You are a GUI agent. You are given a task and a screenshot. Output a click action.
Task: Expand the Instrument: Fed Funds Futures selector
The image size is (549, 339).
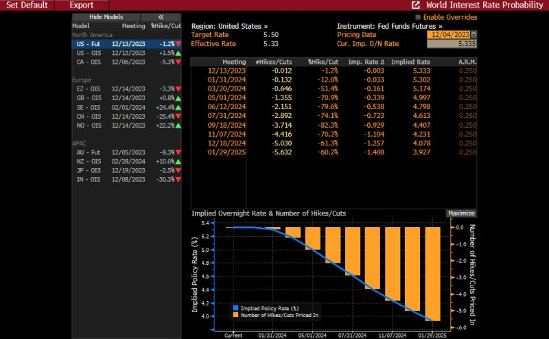389,25
